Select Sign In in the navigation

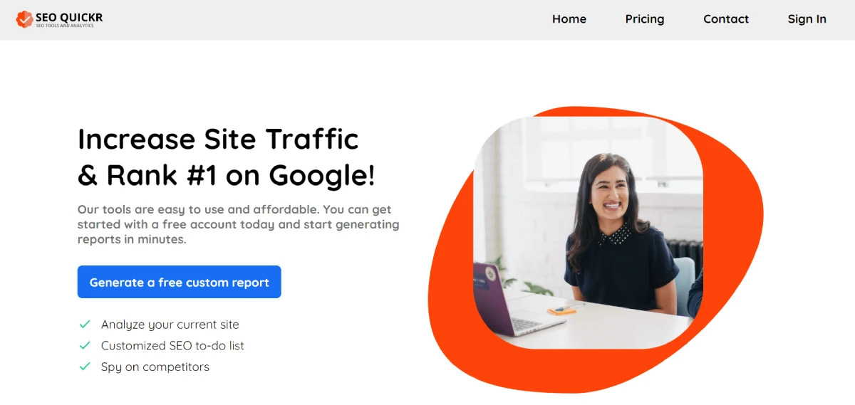click(807, 19)
